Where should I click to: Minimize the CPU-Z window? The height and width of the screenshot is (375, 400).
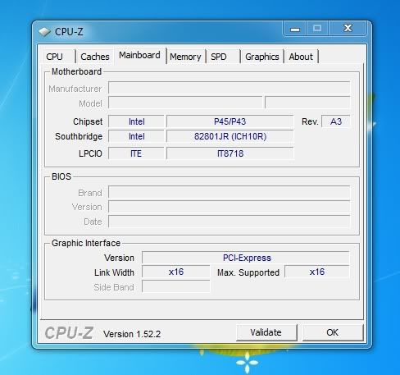[x=295, y=29]
